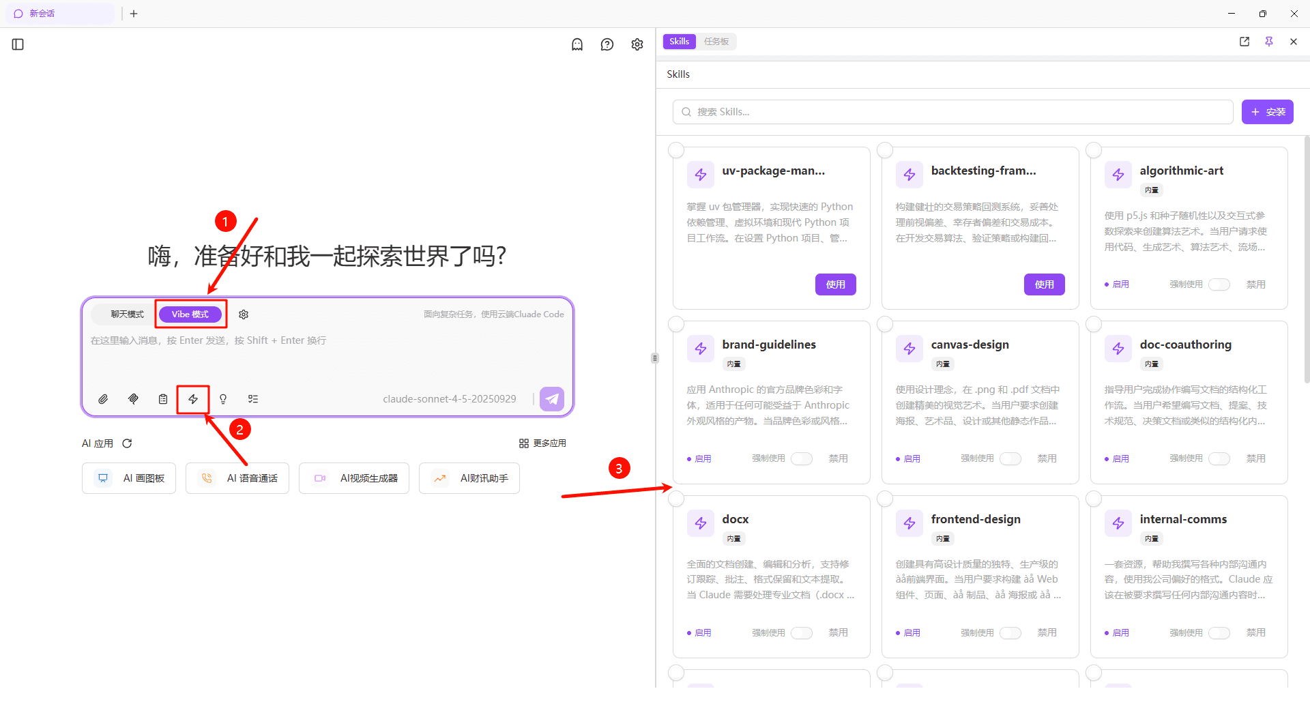1310x704 pixels.
Task: Switch to the Skills tab
Action: point(680,42)
